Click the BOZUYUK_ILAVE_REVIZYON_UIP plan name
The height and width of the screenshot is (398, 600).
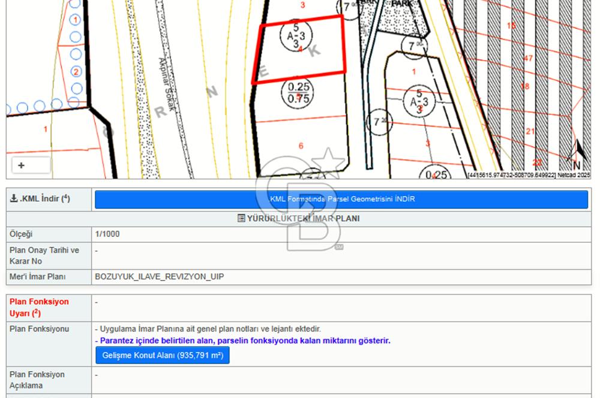[x=159, y=277]
